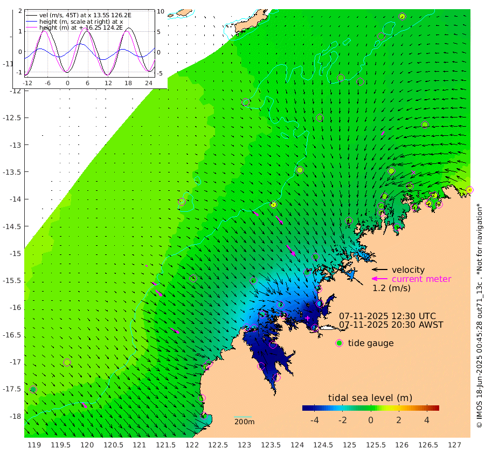Click the vertical IMOS copyright text

pyautogui.click(x=479, y=315)
